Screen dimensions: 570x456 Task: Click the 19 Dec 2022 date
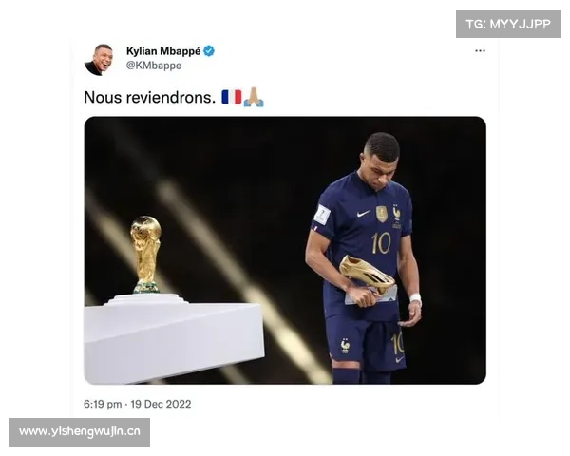click(x=161, y=404)
